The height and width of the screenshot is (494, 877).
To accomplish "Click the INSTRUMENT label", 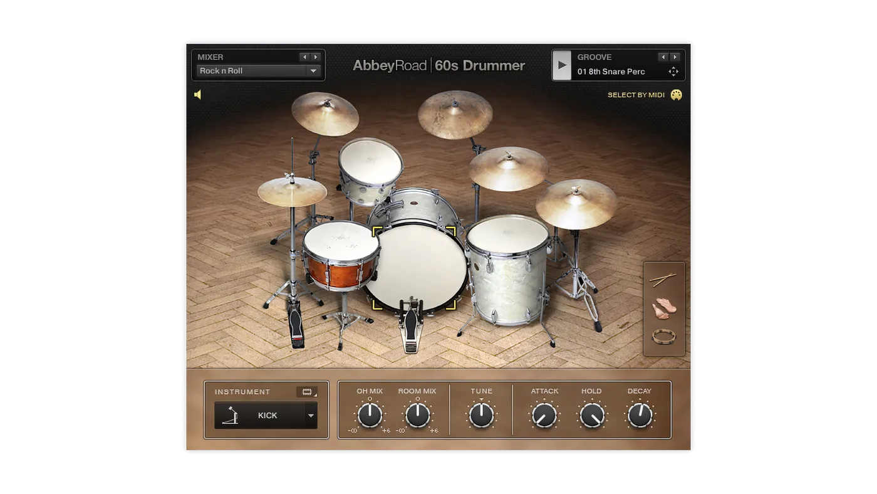I will click(242, 392).
